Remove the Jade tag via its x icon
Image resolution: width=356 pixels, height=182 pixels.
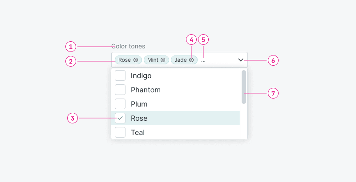coord(191,60)
